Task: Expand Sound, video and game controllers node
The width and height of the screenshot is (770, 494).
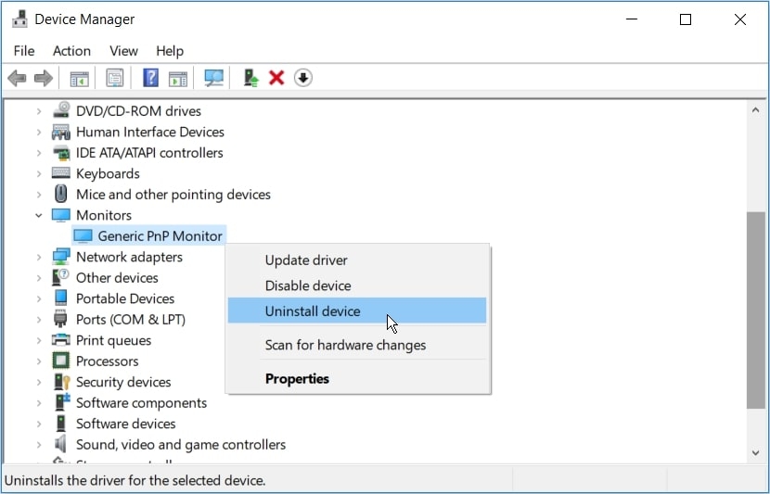Action: click(39, 445)
